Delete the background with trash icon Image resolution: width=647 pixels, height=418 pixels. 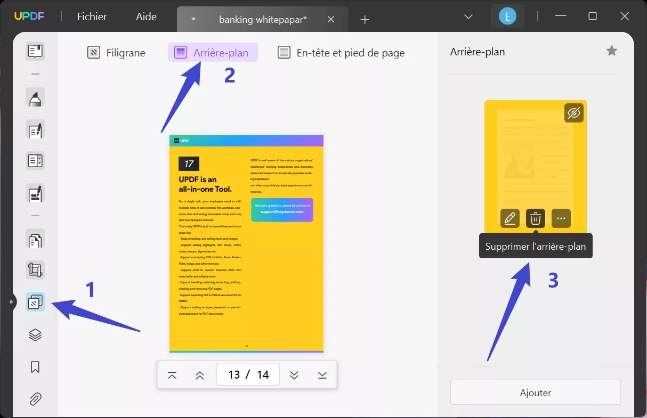[536, 218]
